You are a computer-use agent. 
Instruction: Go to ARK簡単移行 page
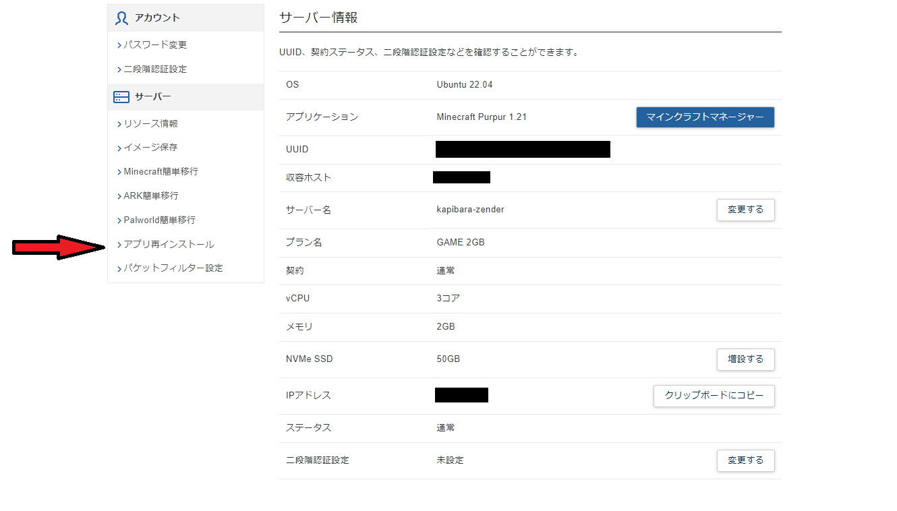(x=151, y=196)
